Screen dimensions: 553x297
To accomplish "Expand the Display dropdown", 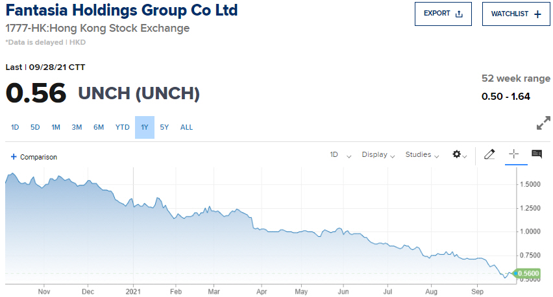I will (378, 155).
